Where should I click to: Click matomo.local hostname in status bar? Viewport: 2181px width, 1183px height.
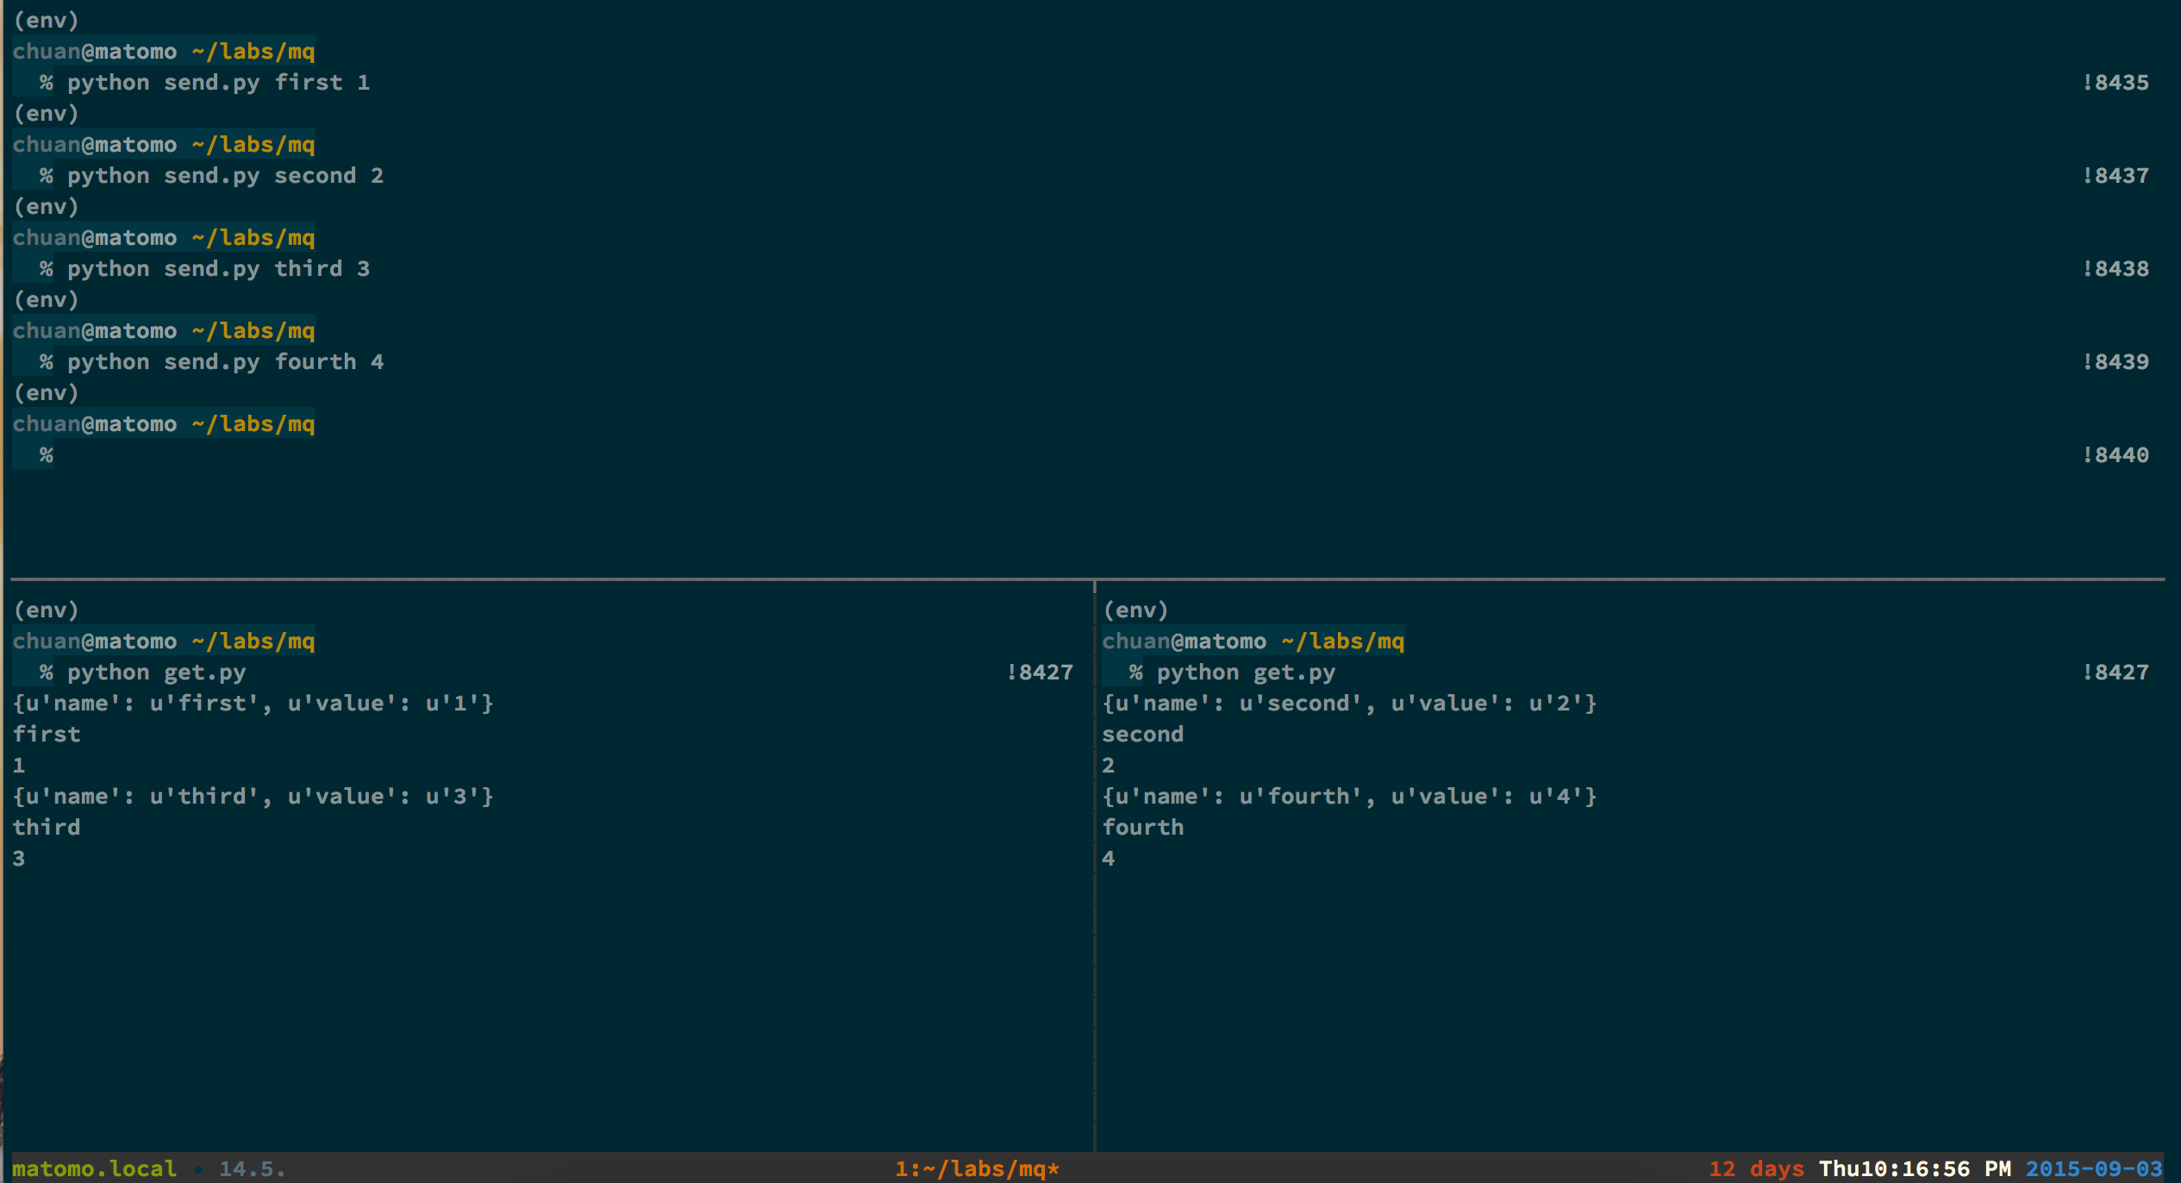coord(94,1168)
